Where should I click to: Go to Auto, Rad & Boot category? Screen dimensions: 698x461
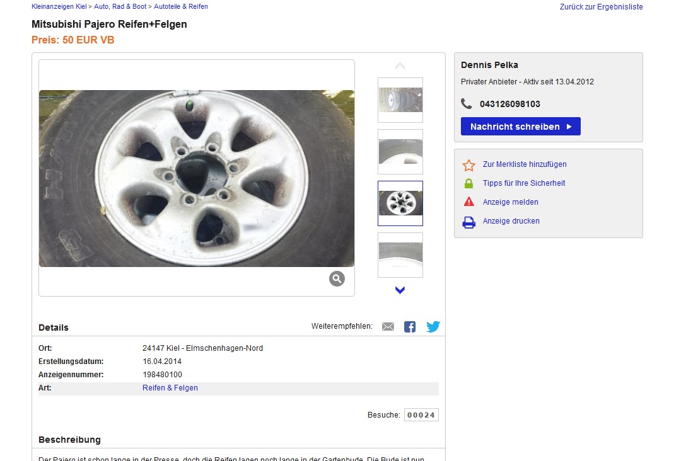click(120, 6)
